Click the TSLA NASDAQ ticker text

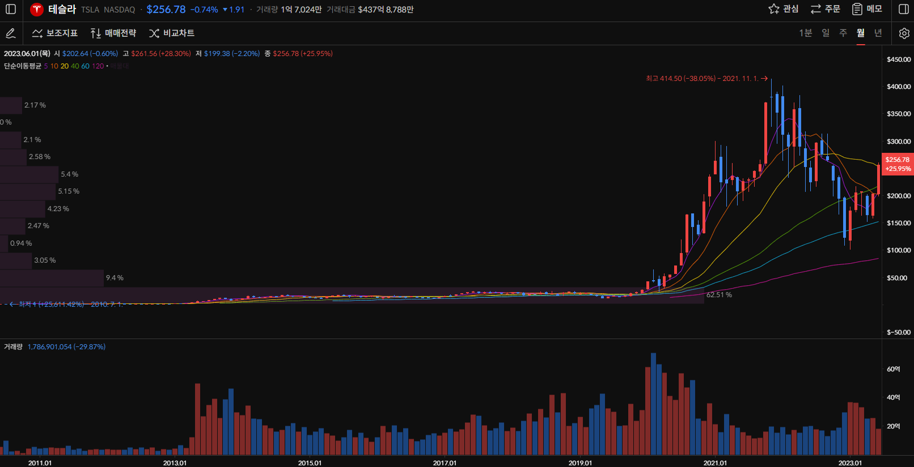point(108,10)
